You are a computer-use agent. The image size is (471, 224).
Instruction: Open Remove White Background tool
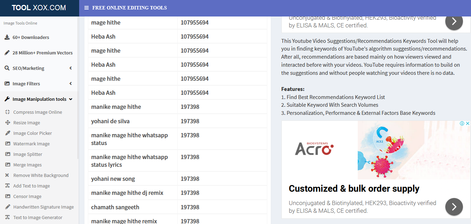click(41, 175)
